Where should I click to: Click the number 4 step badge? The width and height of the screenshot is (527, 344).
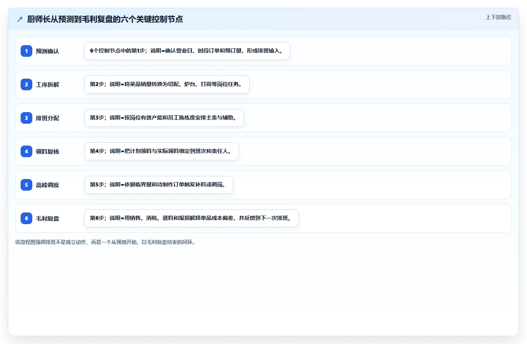(26, 151)
